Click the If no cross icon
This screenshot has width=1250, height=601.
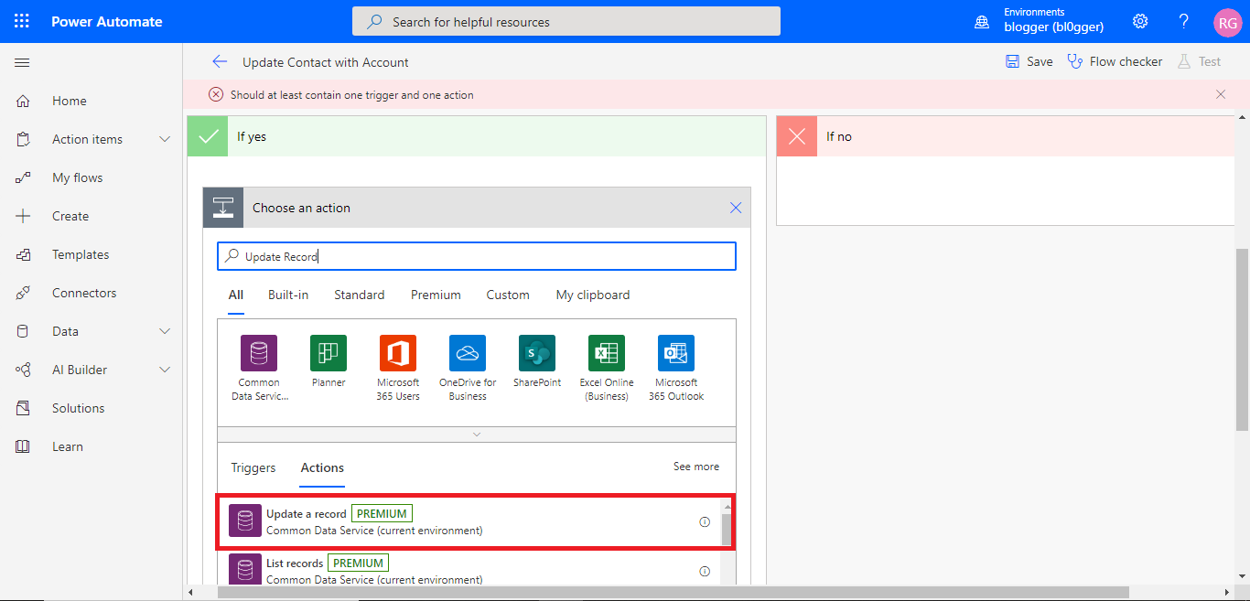pos(797,136)
